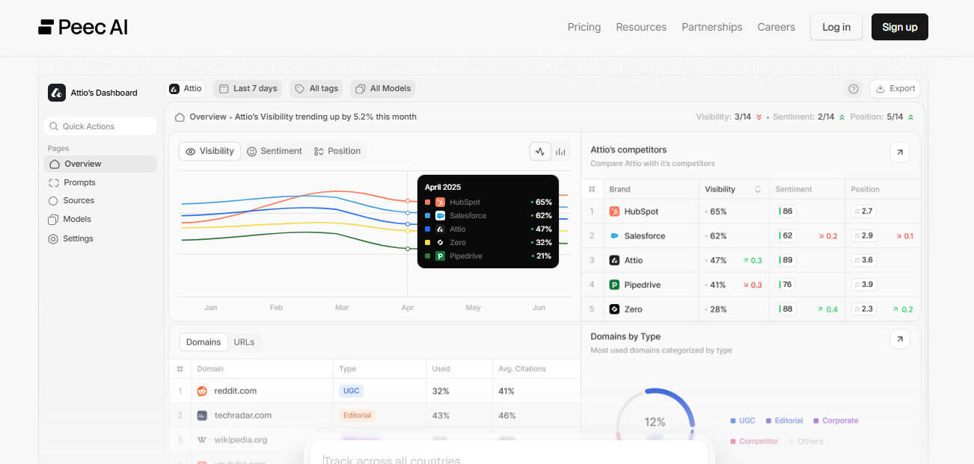Open the Sources page icon
Image resolution: width=974 pixels, height=464 pixels.
(53, 200)
